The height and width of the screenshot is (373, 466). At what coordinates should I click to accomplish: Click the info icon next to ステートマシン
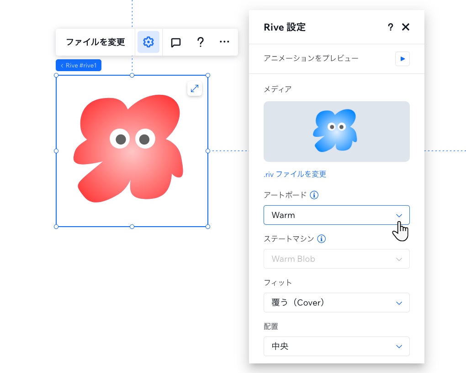point(321,238)
